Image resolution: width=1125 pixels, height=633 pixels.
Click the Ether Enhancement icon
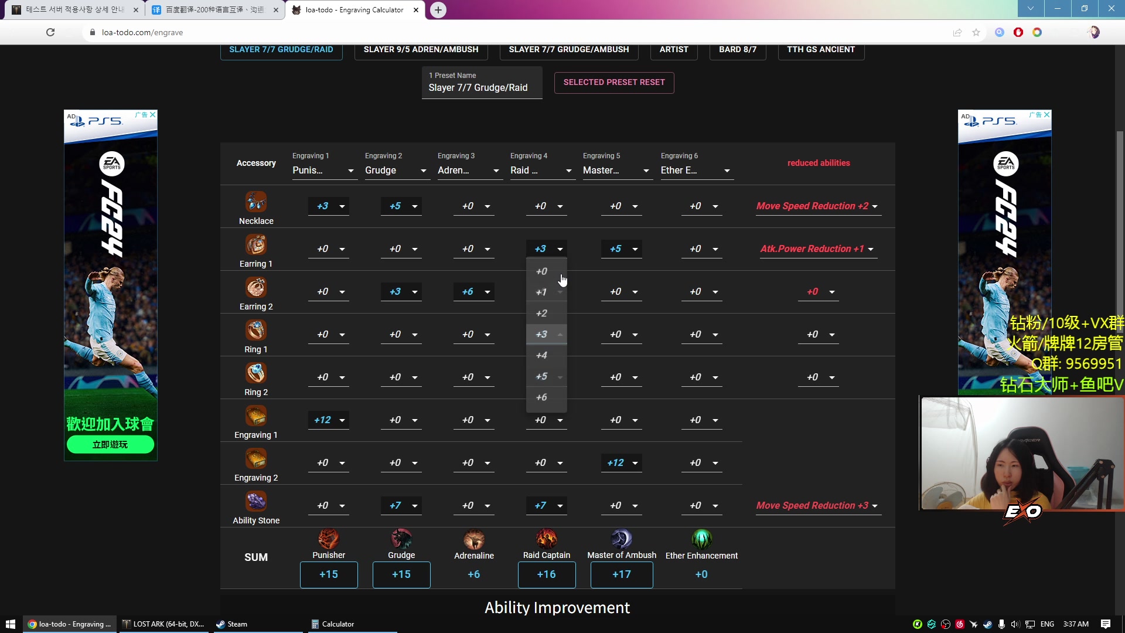701,539
